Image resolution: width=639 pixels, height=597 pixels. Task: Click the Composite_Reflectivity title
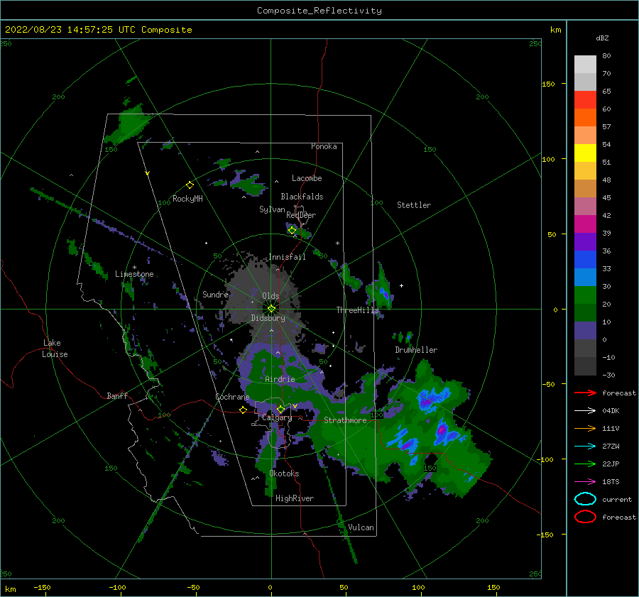tap(319, 11)
